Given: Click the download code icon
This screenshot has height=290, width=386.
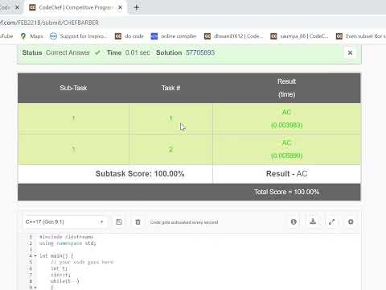Looking at the screenshot, I should click(313, 222).
